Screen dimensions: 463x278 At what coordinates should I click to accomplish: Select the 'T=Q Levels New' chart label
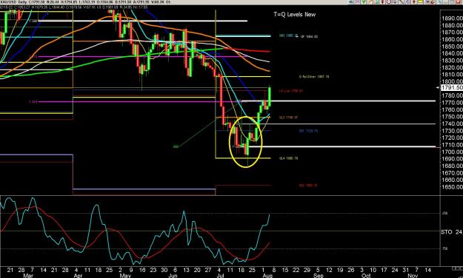(x=294, y=15)
